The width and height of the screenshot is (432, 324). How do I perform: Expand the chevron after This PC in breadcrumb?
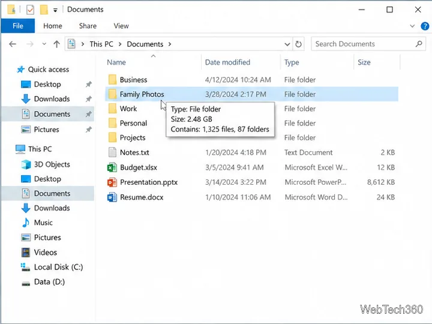pos(120,44)
